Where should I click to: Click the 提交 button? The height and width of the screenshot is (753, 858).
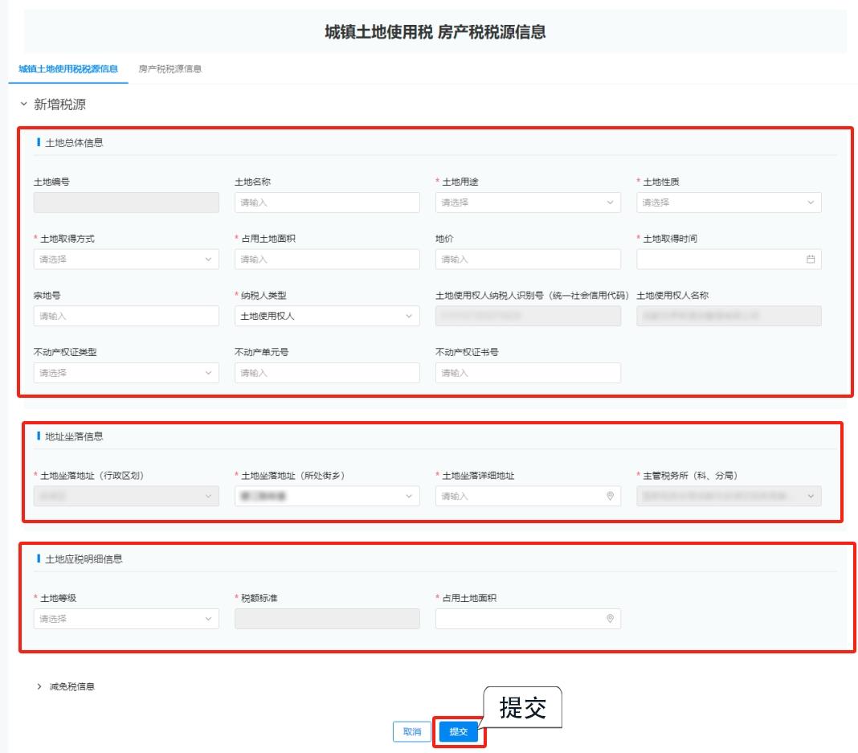[x=458, y=732]
